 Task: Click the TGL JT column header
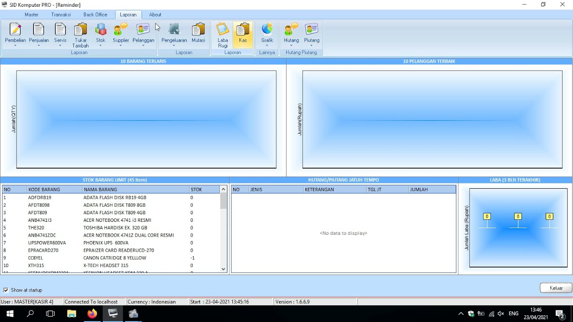coord(387,190)
